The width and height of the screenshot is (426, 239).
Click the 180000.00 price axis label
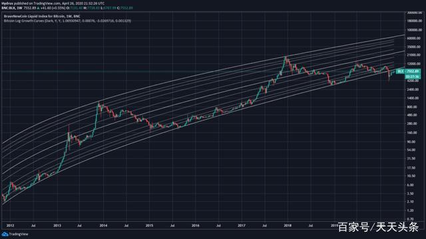[x=414, y=21]
